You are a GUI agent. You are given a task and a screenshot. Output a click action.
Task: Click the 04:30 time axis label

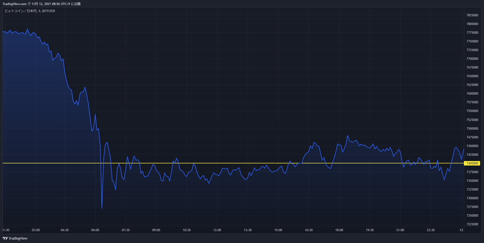(x=65, y=230)
